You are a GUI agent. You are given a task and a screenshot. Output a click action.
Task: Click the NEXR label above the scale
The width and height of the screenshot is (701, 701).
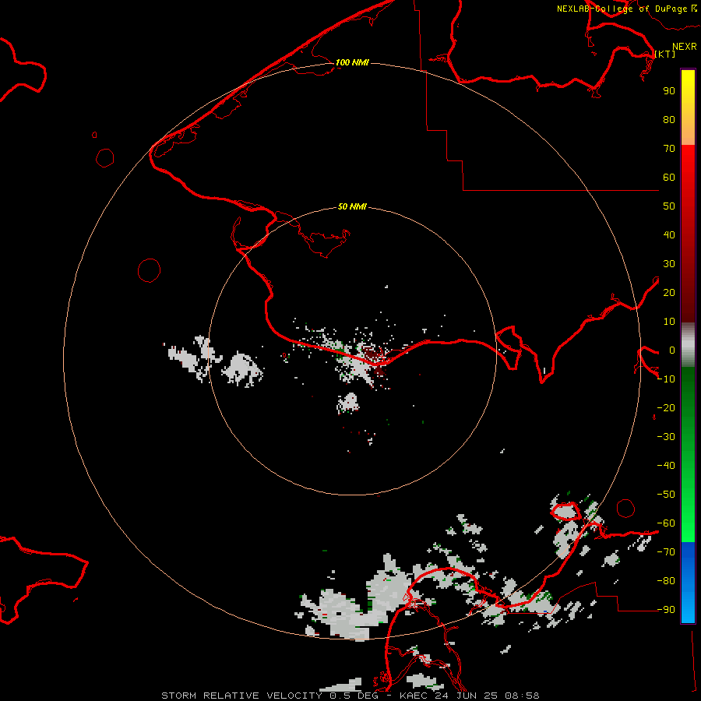(685, 47)
